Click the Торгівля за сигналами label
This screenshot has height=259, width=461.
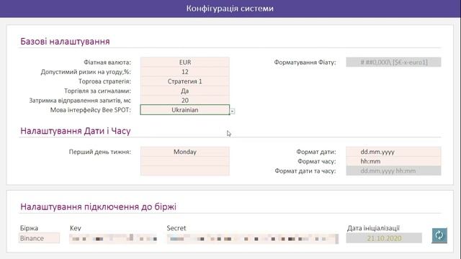point(98,91)
